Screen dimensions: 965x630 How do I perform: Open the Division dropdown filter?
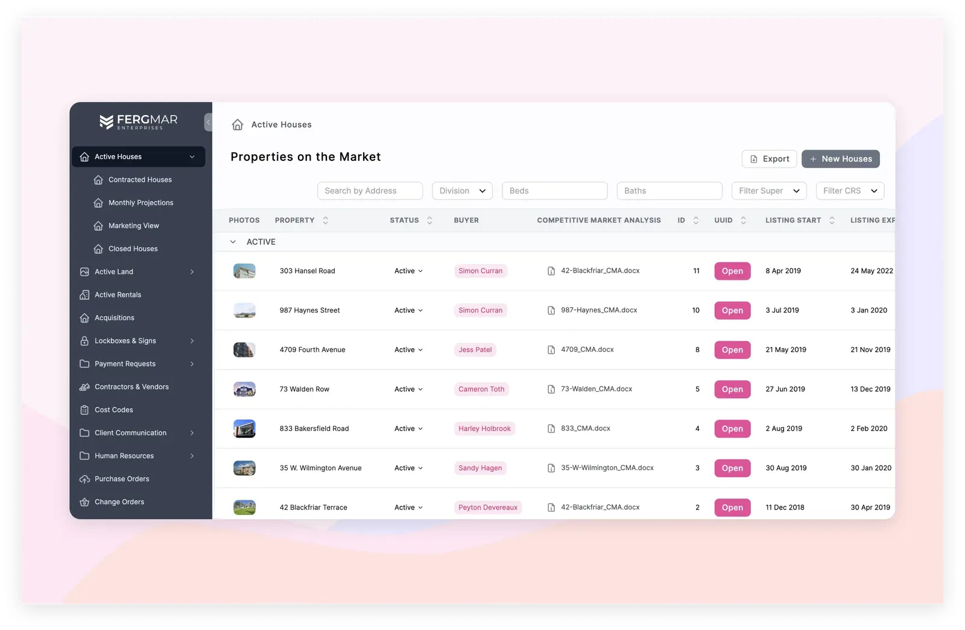click(462, 191)
